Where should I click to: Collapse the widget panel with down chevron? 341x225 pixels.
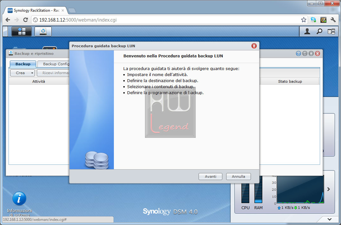tap(330, 219)
